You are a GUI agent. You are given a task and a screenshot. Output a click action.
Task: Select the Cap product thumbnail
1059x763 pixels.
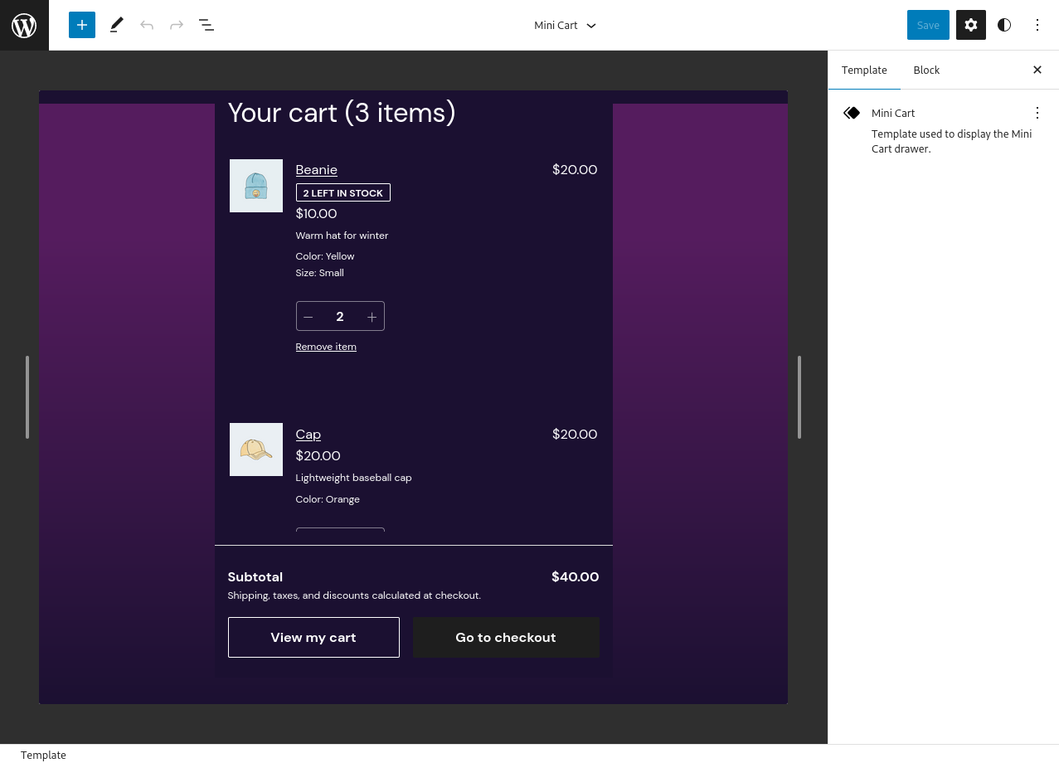point(256,450)
